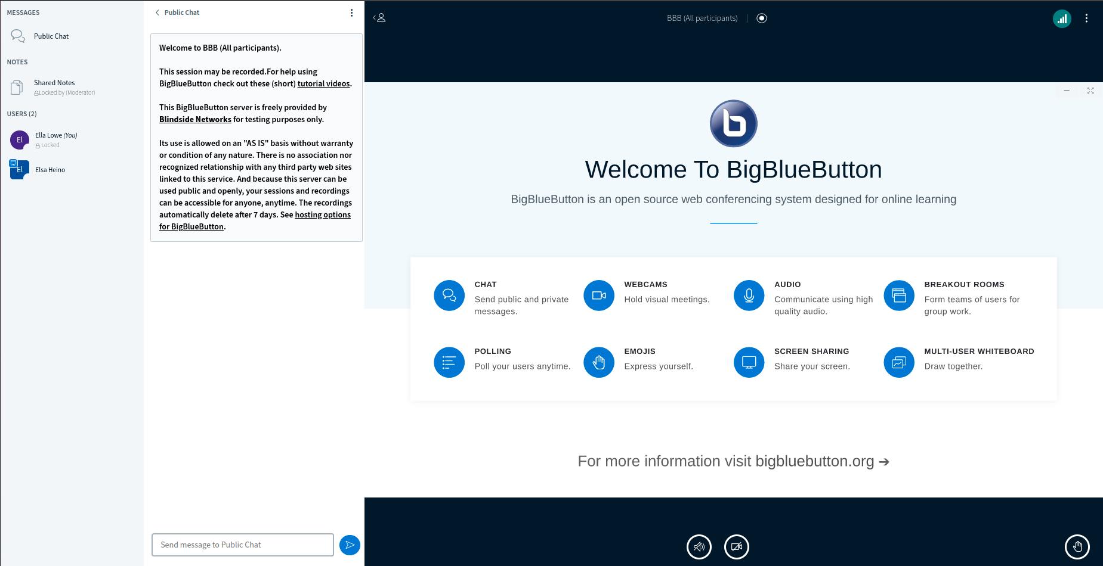Click the Breakout Rooms feature icon

(899, 296)
